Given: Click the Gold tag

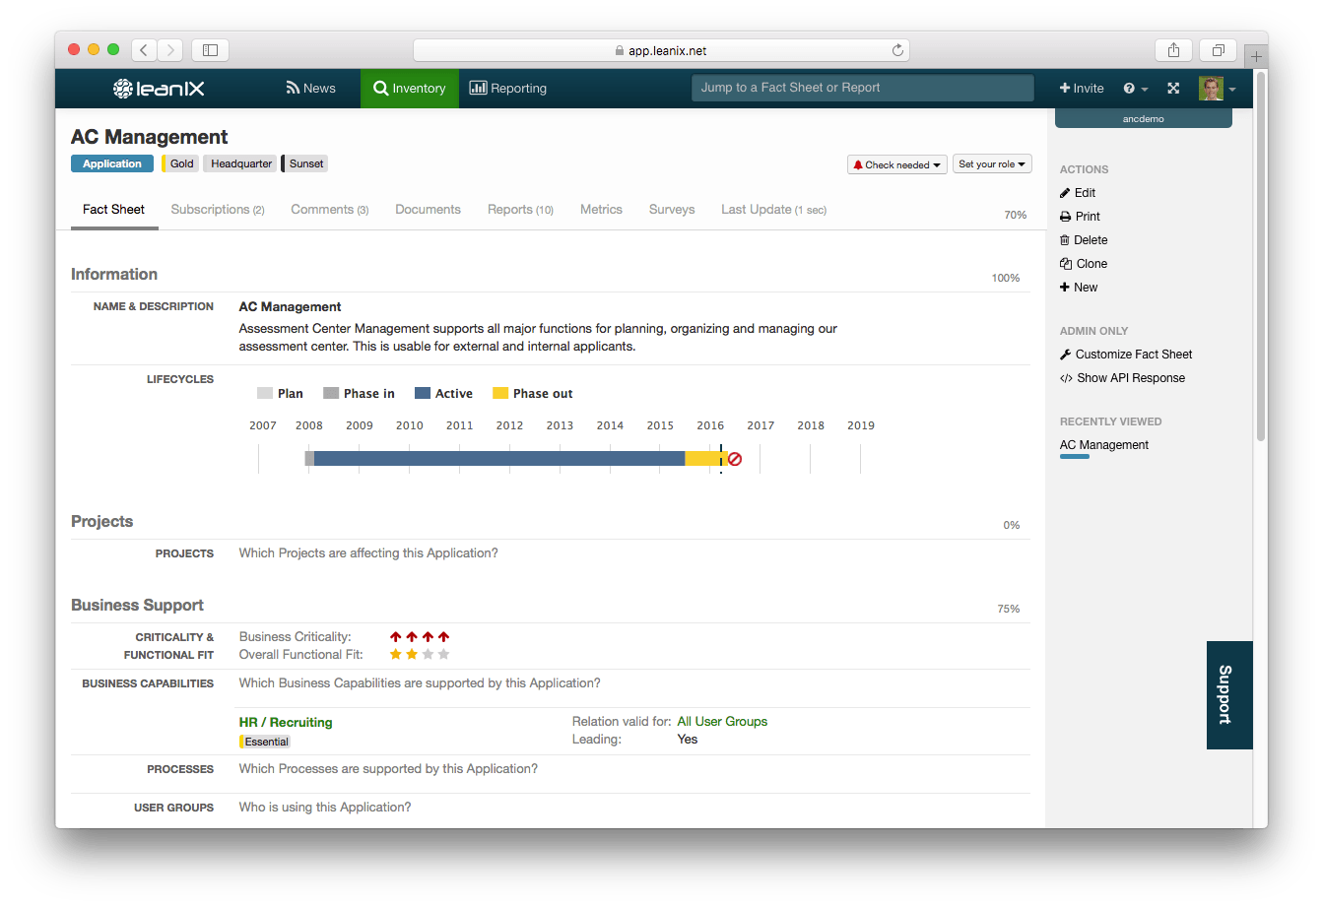Looking at the screenshot, I should (x=180, y=164).
